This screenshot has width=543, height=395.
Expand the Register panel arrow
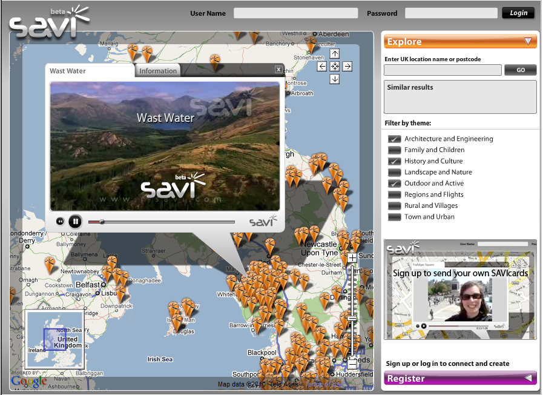(x=528, y=377)
